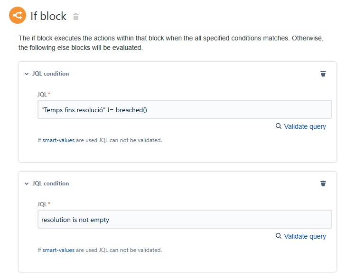The image size is (346, 280).
Task: Delete the second JQL condition
Action: (x=323, y=183)
